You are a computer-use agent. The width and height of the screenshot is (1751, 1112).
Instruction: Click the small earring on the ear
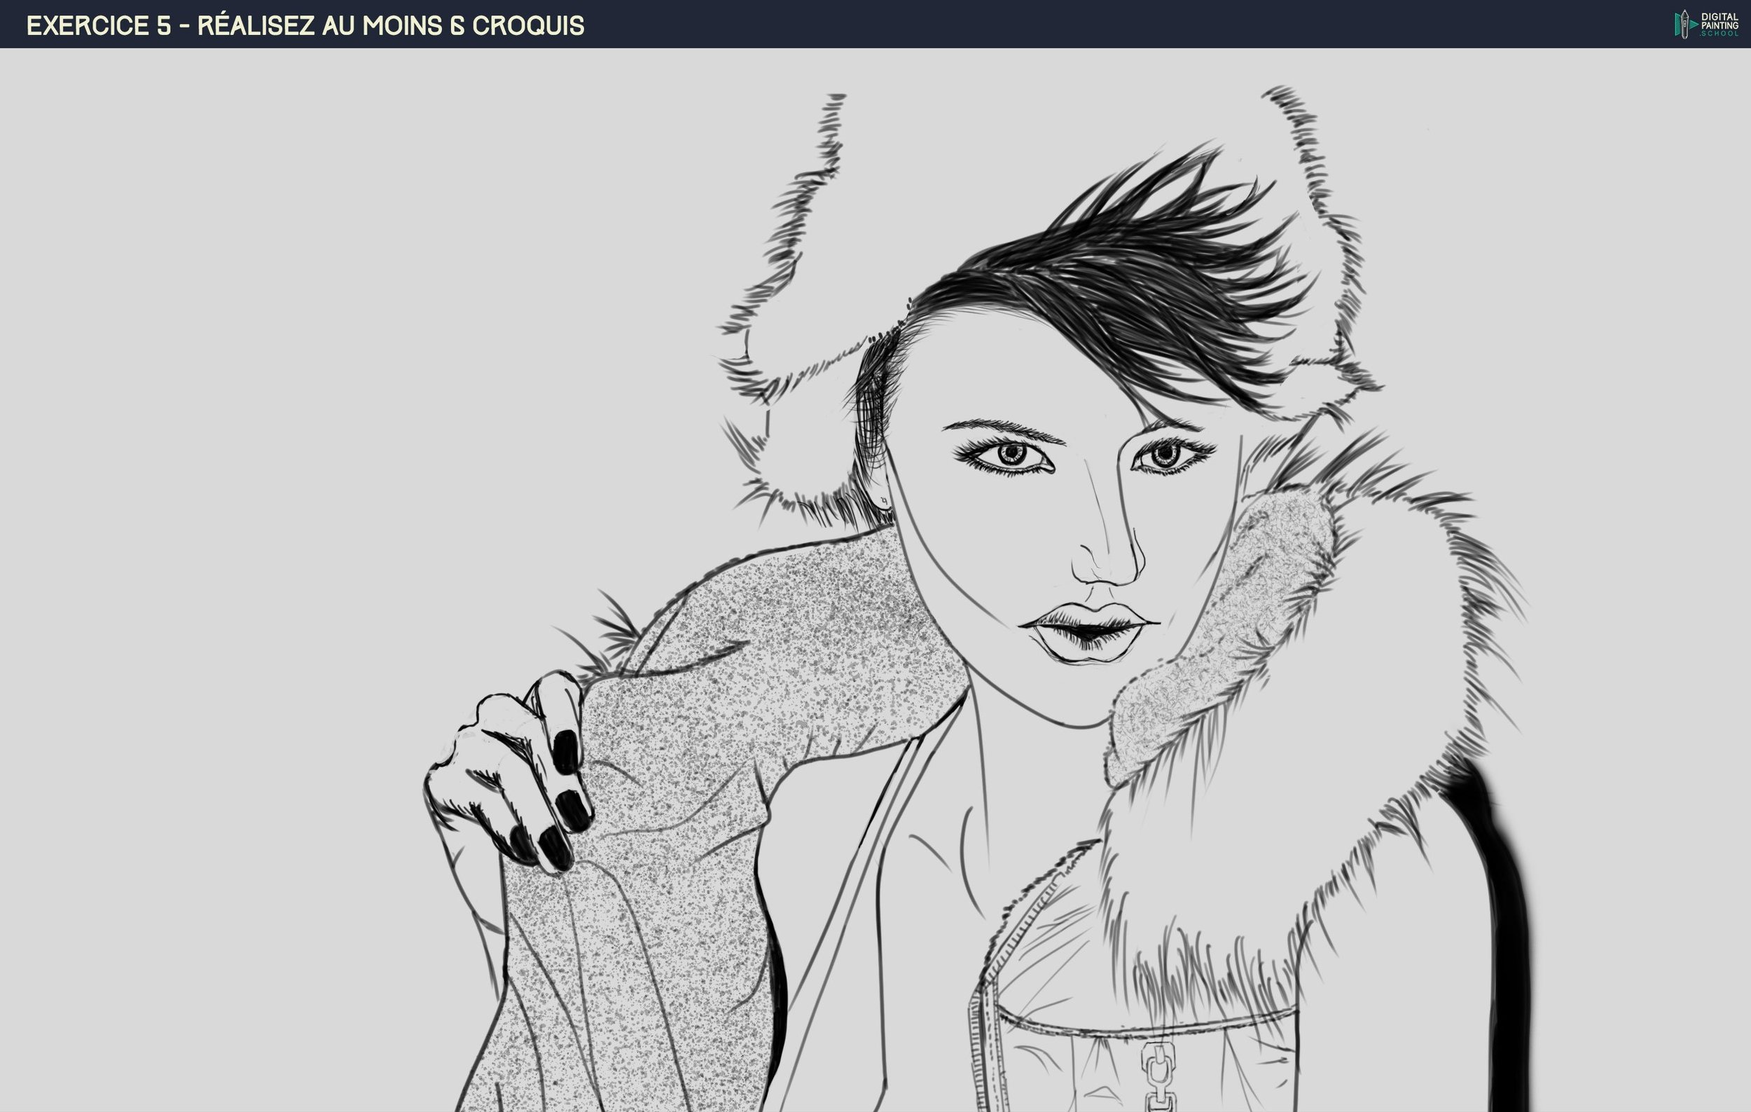click(x=883, y=501)
